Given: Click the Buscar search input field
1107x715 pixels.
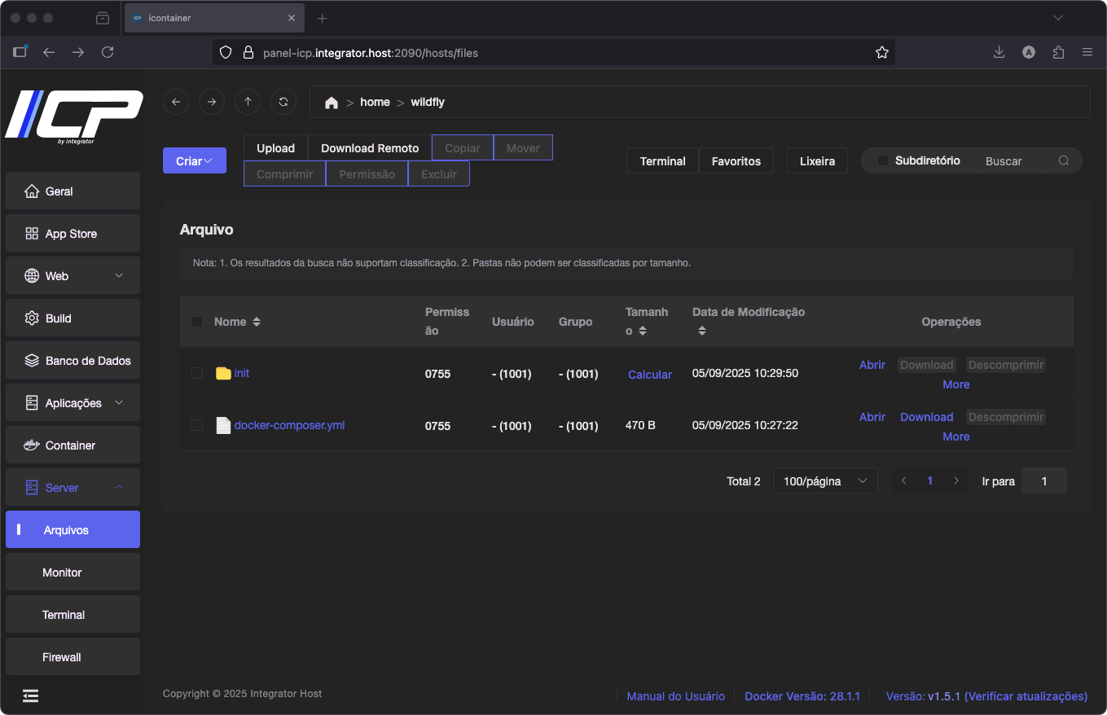Looking at the screenshot, I should pyautogui.click(x=1010, y=160).
